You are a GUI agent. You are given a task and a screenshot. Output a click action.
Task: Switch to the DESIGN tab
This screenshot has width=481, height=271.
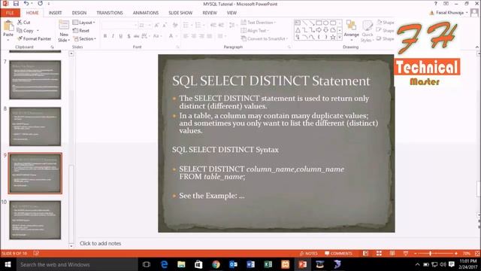(x=79, y=13)
